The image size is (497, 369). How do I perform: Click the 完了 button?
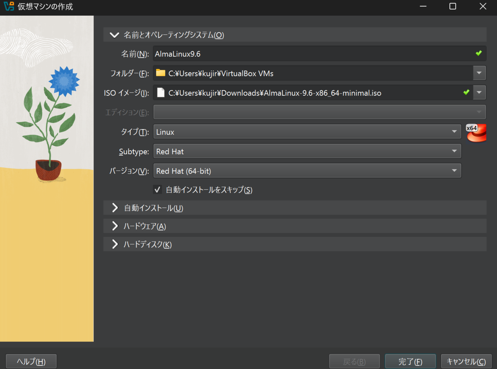point(410,362)
